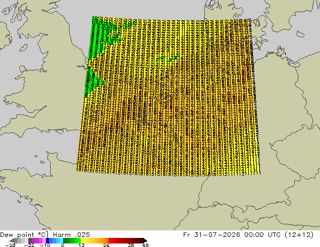Click the 48 label on the color scale
This screenshot has width=320, height=247.
click(x=145, y=245)
